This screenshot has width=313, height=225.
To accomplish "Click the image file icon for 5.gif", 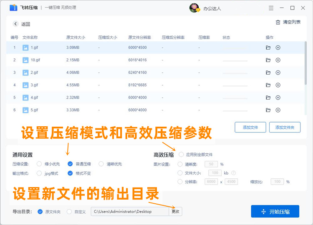I will click(x=25, y=110).
